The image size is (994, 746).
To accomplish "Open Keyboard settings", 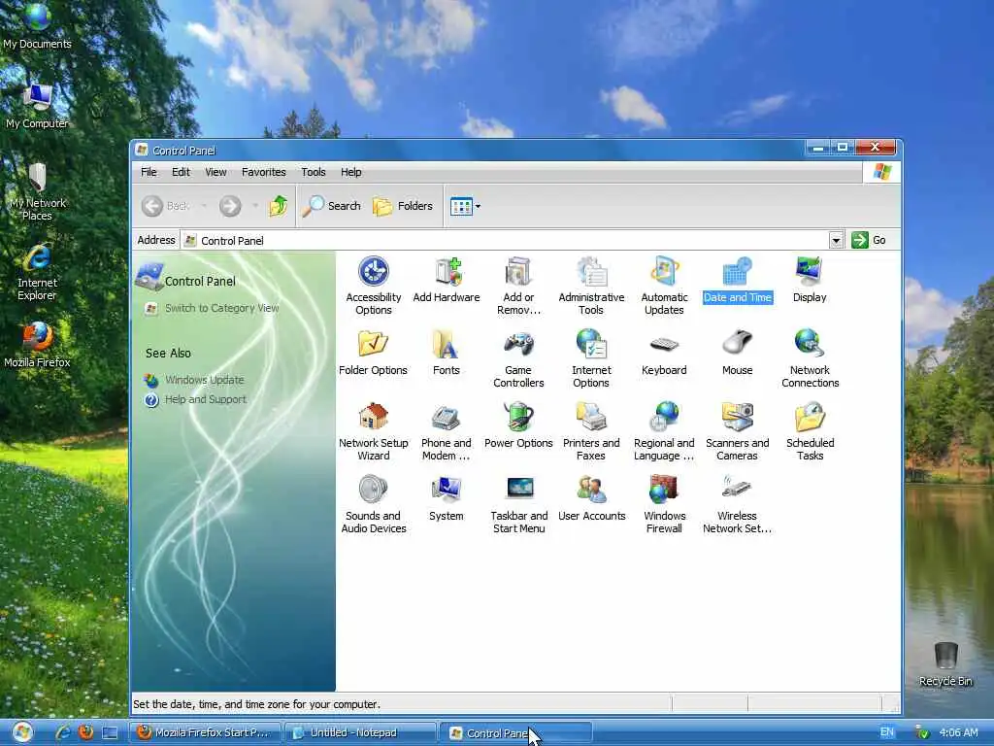I will point(664,353).
